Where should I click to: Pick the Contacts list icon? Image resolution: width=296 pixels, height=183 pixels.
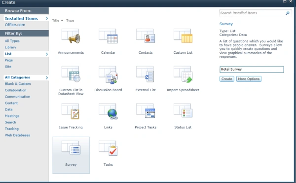tap(146, 36)
